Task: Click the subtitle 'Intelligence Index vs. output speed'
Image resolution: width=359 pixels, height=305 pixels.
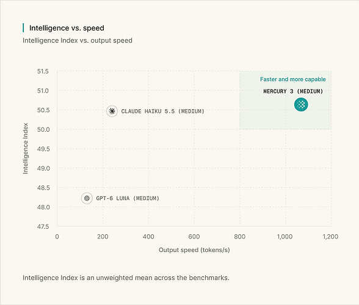Action: click(78, 40)
